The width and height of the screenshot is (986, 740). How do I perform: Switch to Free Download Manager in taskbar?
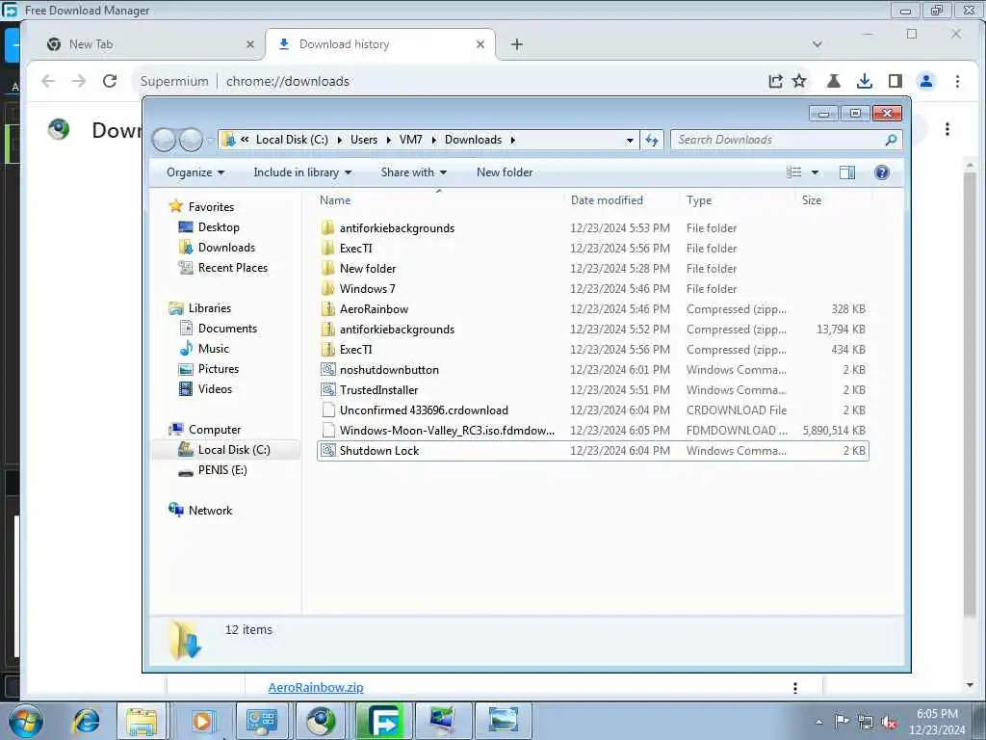pyautogui.click(x=383, y=721)
